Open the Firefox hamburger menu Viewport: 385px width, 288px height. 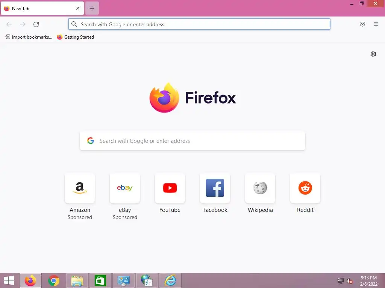tap(376, 24)
